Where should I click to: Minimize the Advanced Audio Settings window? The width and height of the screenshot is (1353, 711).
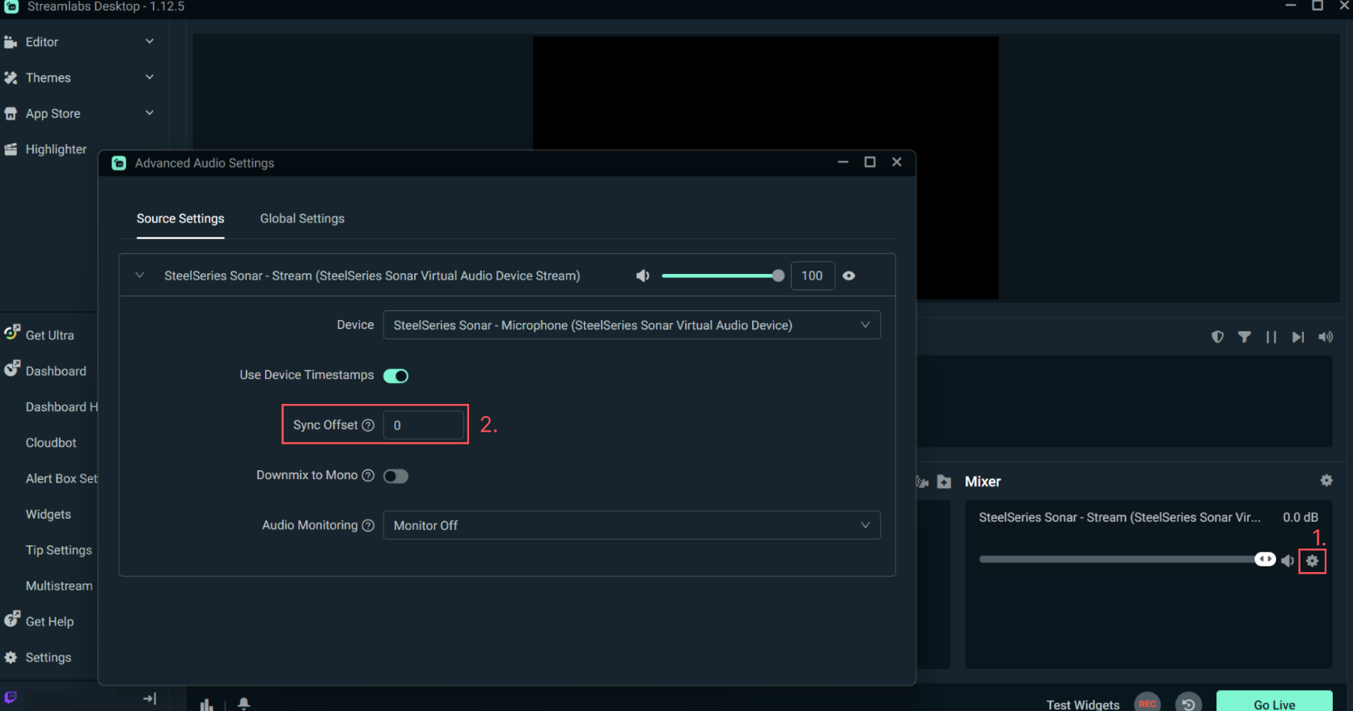coord(843,162)
